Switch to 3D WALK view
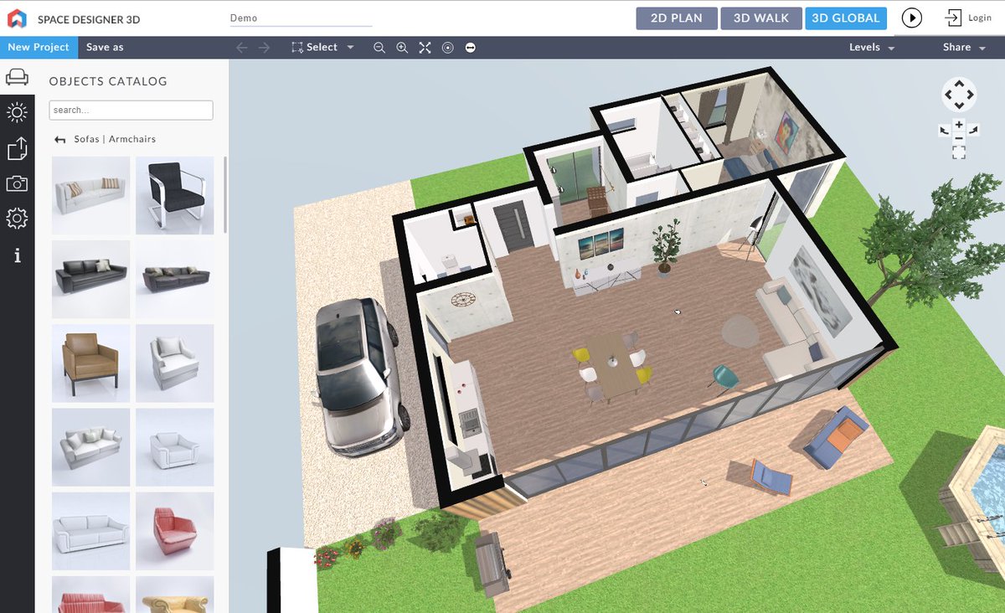This screenshot has width=1005, height=613. tap(760, 18)
